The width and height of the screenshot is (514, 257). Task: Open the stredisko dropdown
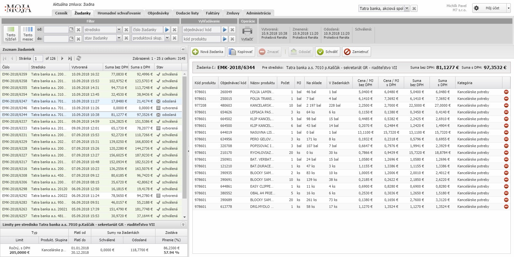point(119,30)
